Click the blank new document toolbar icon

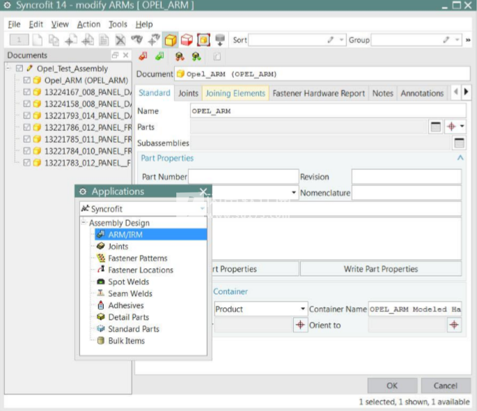coord(38,40)
